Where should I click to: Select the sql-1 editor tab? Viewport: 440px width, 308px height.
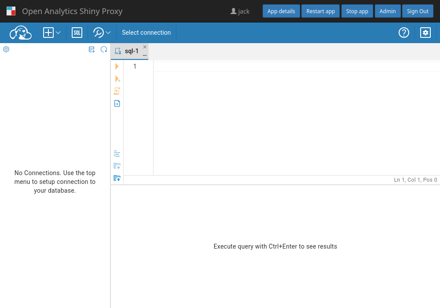(x=130, y=51)
